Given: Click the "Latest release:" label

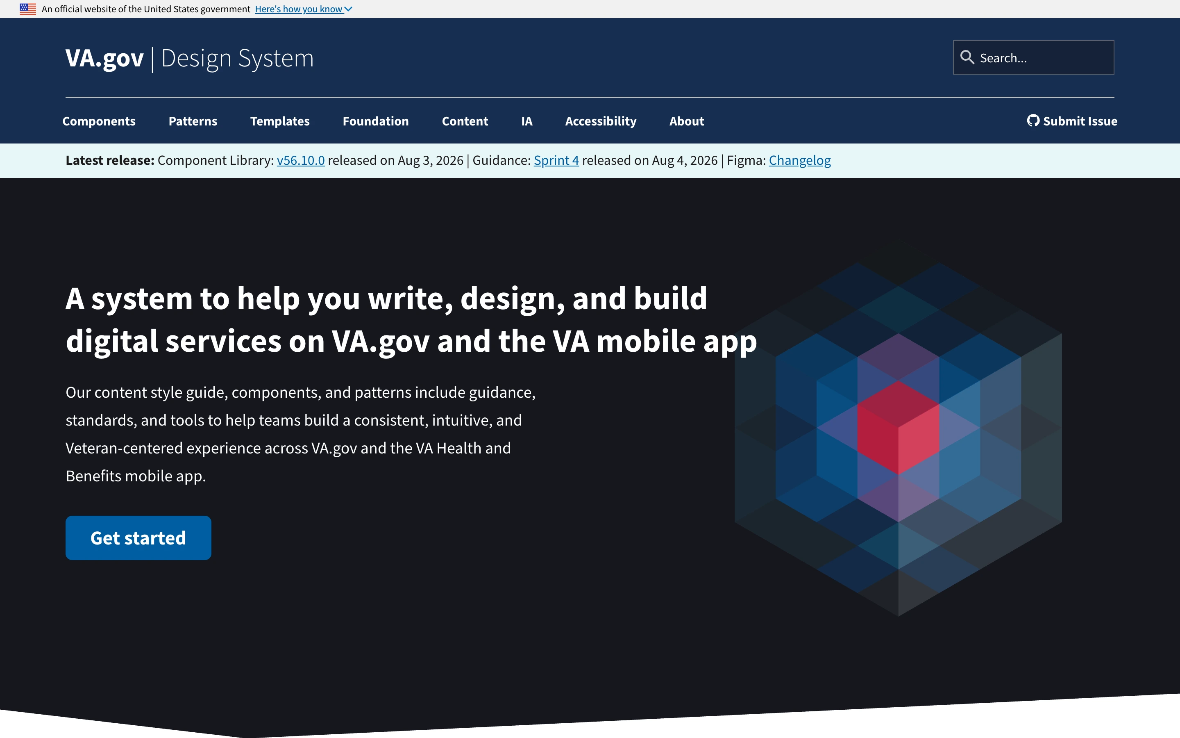Looking at the screenshot, I should coord(110,160).
